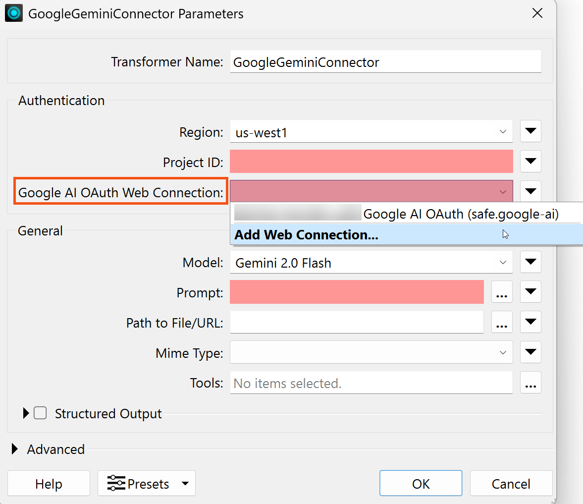Open the Web Connection parameter options arrow button
This screenshot has width=583, height=504.
(x=530, y=191)
